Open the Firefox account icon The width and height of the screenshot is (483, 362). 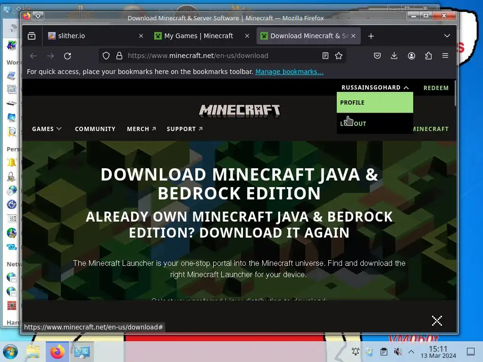(411, 56)
